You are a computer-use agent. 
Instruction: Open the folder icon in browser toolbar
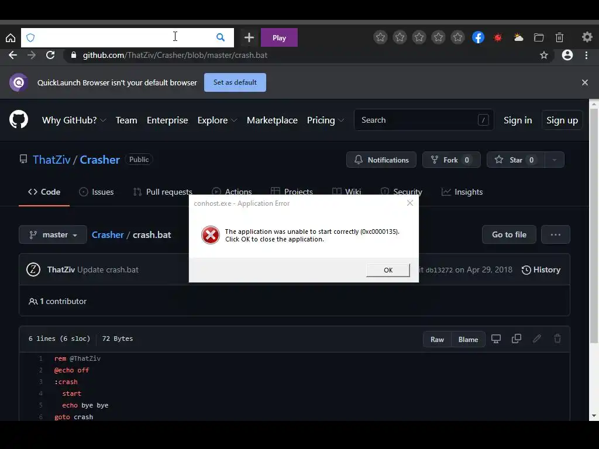point(539,37)
